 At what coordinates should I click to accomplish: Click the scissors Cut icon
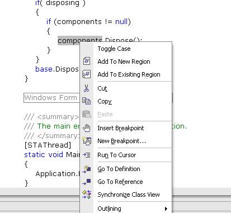(x=86, y=88)
